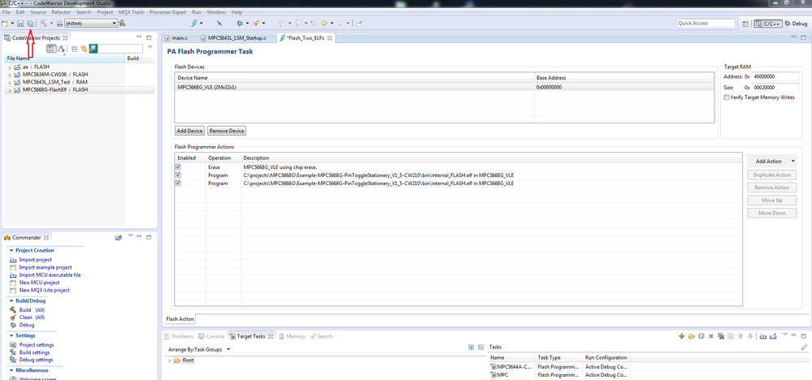
Task: Click the Import MCU executable file link
Action: (50, 275)
